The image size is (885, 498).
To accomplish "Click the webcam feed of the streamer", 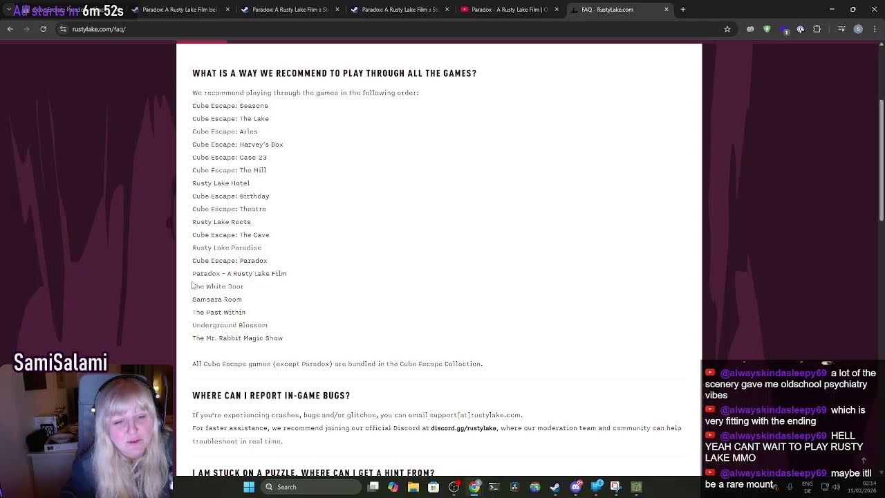I will (86, 432).
